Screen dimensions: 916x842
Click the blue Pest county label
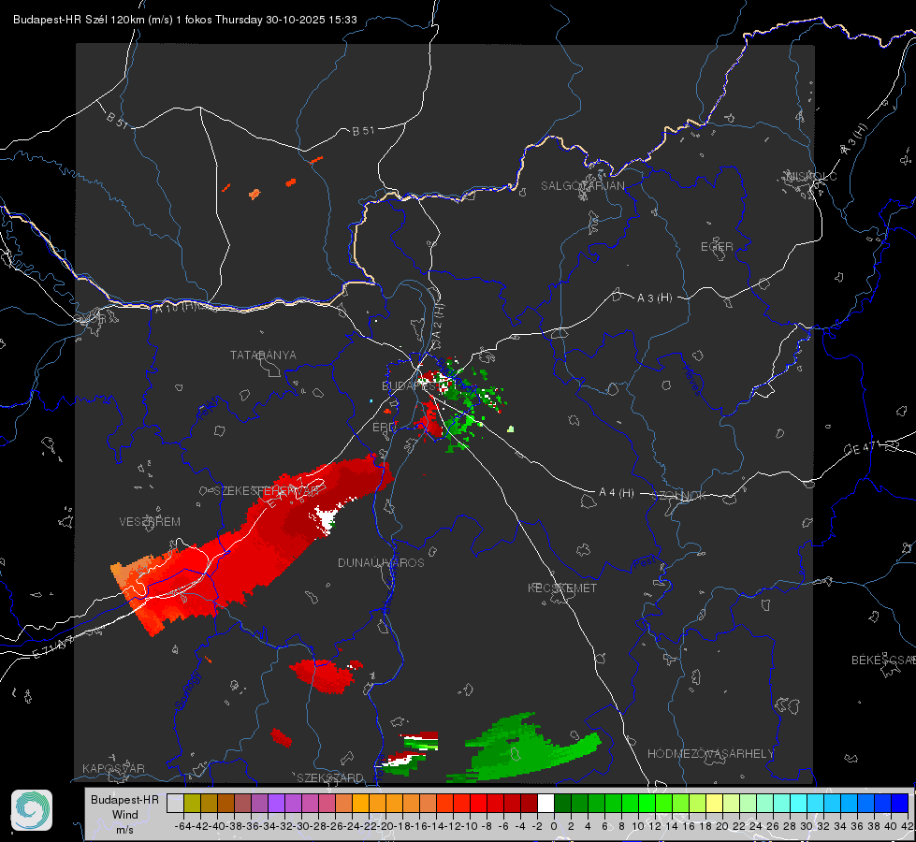645,563
